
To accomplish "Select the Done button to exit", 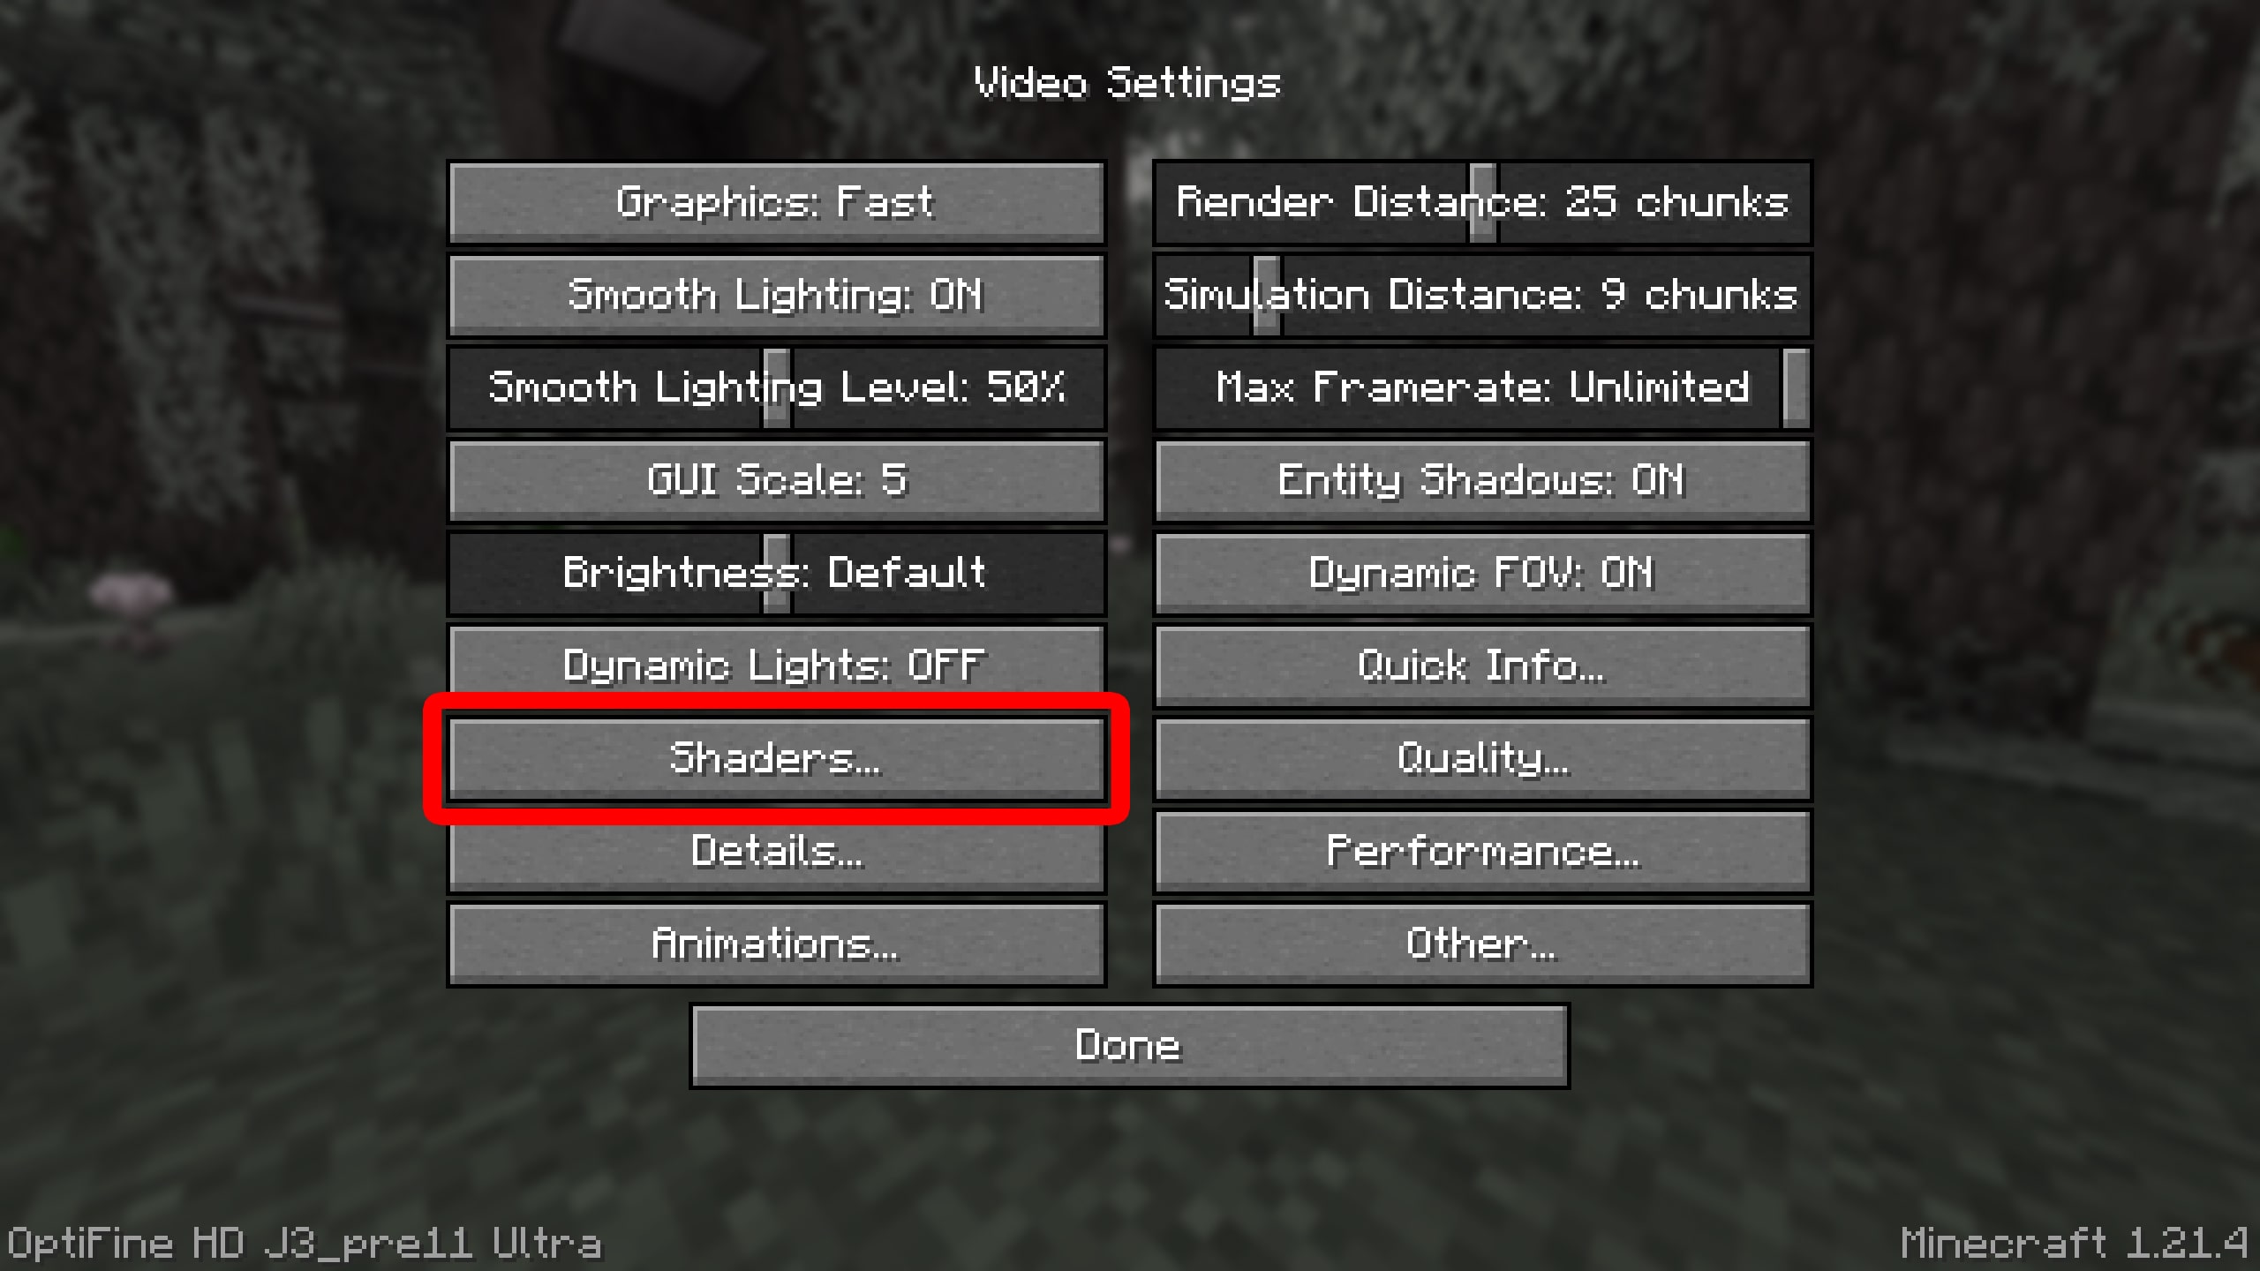I will [1128, 1043].
